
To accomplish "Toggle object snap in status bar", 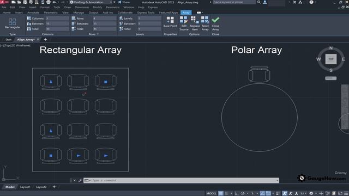I will pyautogui.click(x=268, y=193).
